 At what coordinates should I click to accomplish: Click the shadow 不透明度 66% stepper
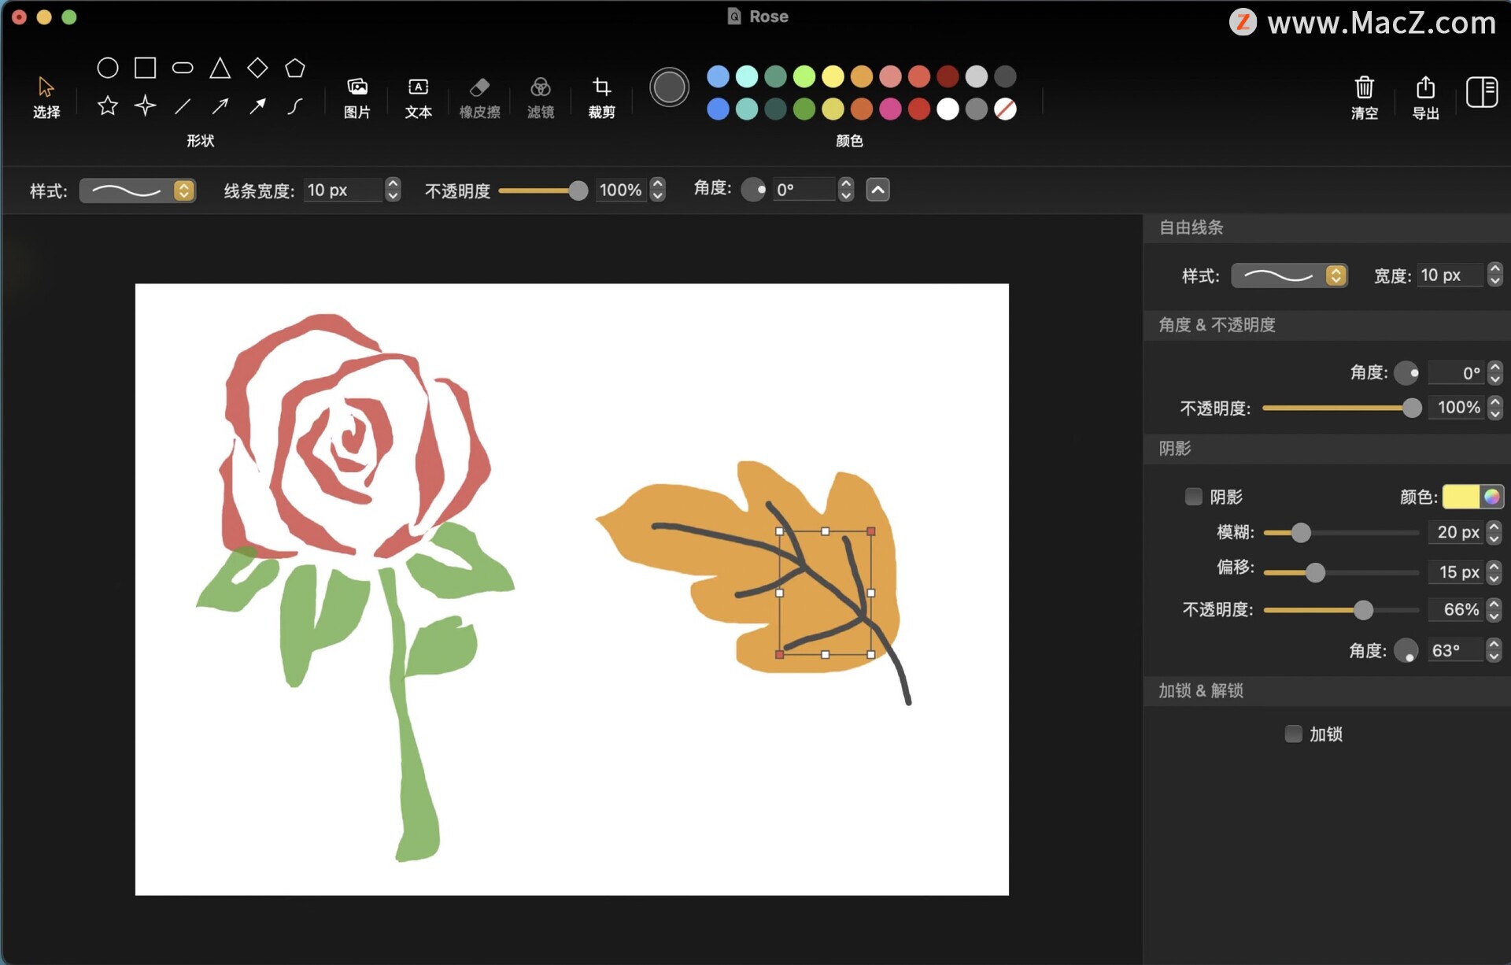[x=1494, y=609]
